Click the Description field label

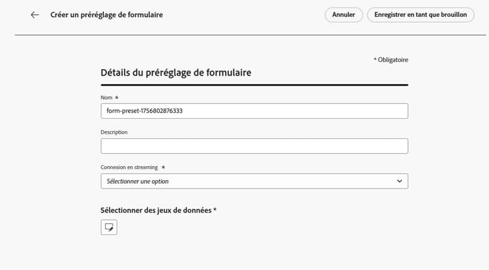pyautogui.click(x=114, y=132)
